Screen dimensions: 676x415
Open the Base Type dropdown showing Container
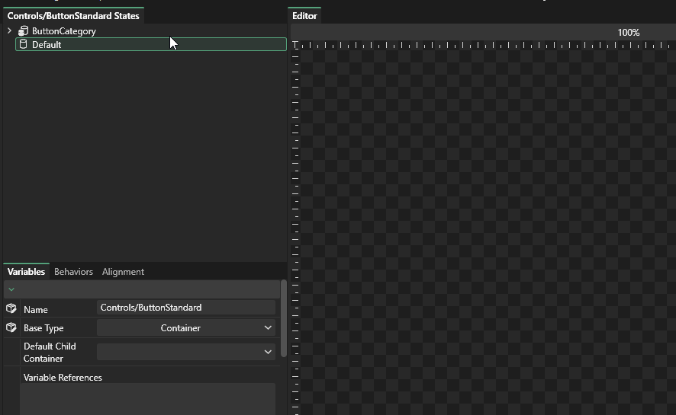click(x=185, y=327)
